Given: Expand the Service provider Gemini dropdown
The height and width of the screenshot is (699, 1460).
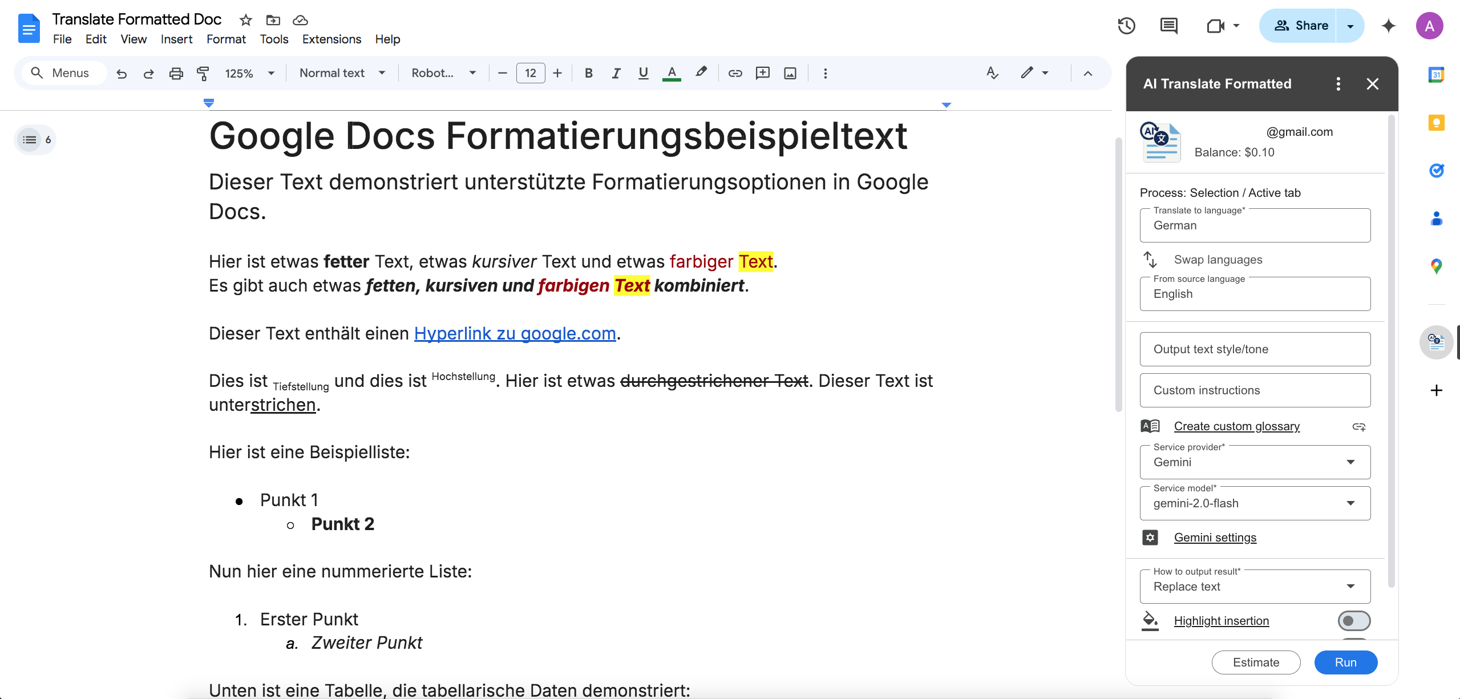Looking at the screenshot, I should [1255, 462].
